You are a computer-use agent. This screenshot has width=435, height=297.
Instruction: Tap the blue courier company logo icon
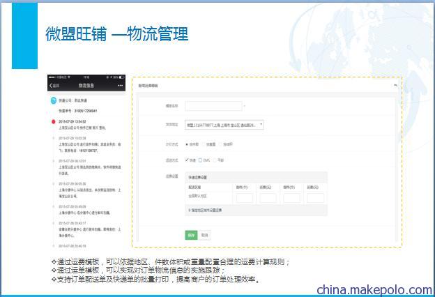[x=53, y=100]
